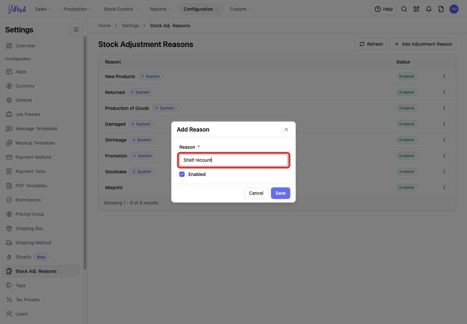Expand the Production menu
Viewport: 467px width, 324px height.
78,9
